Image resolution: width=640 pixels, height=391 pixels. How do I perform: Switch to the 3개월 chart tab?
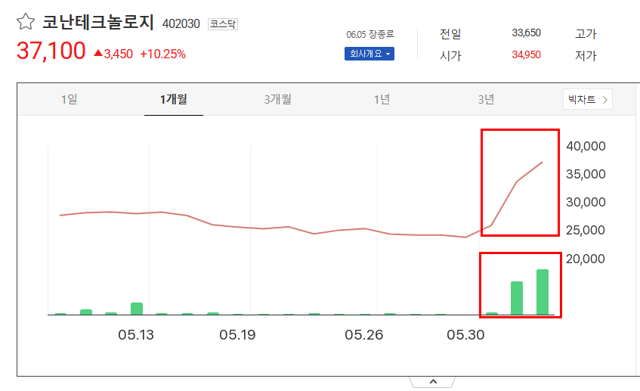click(x=278, y=99)
